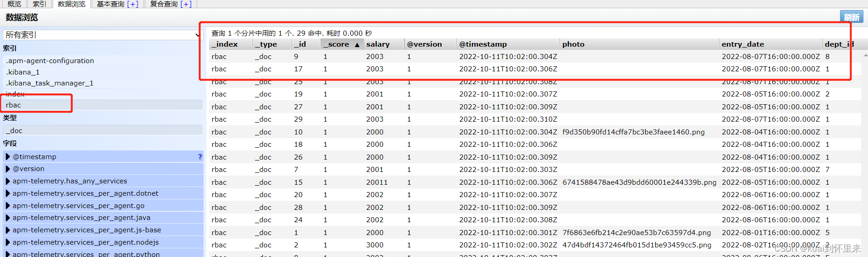This screenshot has height=257, width=868.
Task: Click photo 7f6863e6fb214c2e90ae53b7c63597d4.png
Action: (x=636, y=233)
